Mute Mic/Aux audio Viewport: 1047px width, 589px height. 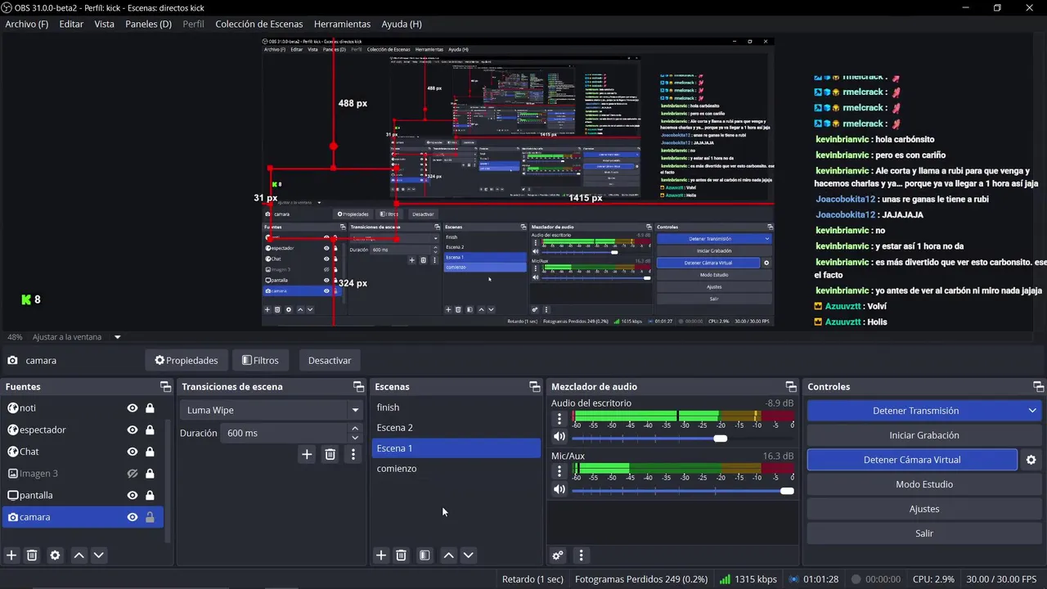pyautogui.click(x=559, y=490)
